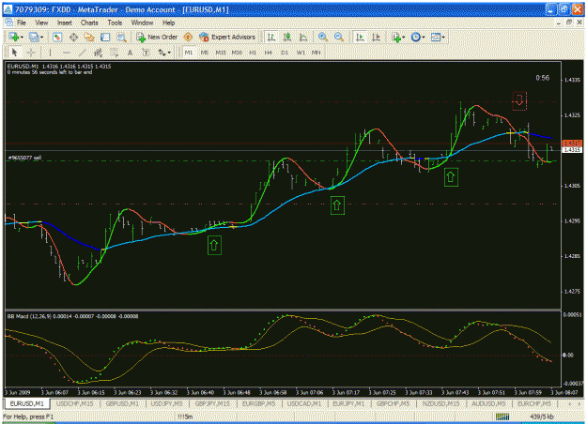Switch to Candlesticks chart display

pos(287,37)
